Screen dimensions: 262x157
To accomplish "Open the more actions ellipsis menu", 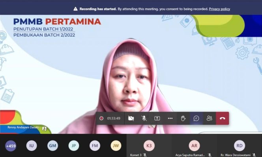I will pos(170,118).
